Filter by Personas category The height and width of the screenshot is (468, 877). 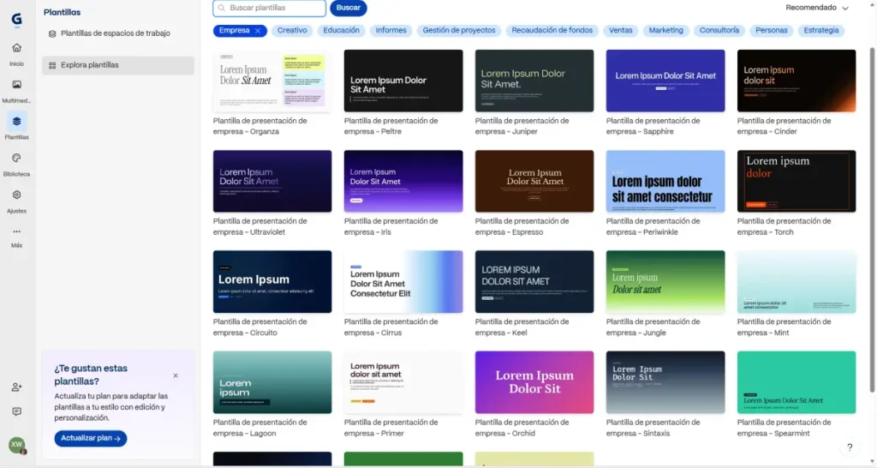pos(772,31)
